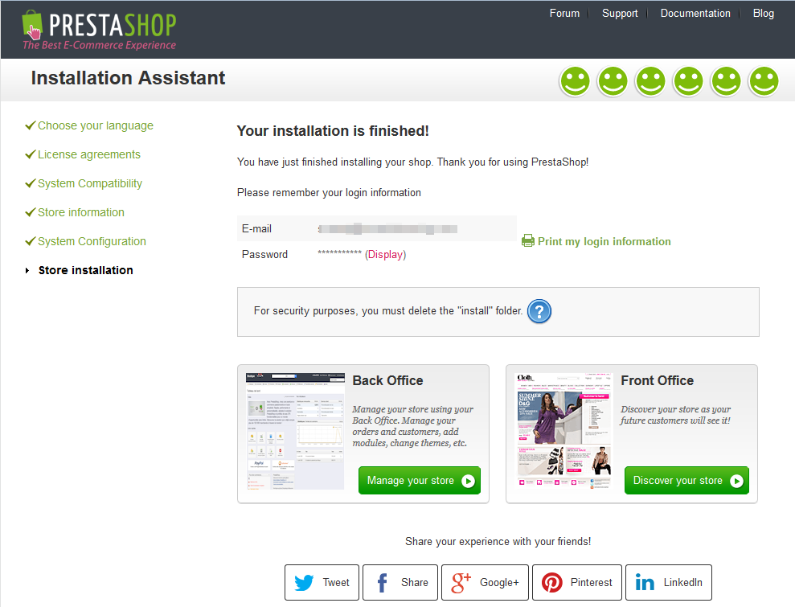Click the Installation Assistant title
The height and width of the screenshot is (607, 795).
point(129,78)
